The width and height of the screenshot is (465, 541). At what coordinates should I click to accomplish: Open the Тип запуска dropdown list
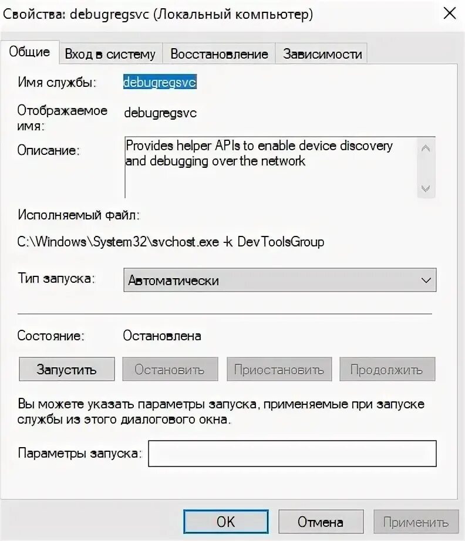(280, 280)
